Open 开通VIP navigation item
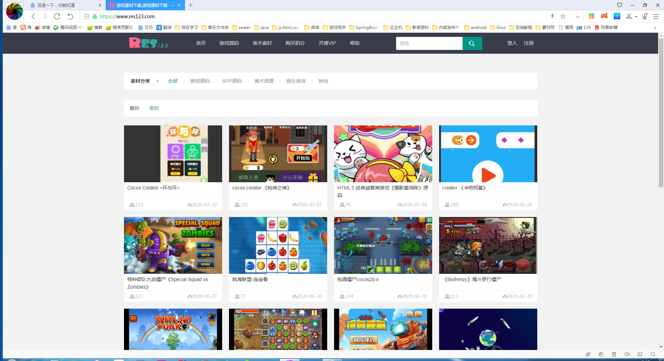This screenshot has width=664, height=361. (x=327, y=43)
